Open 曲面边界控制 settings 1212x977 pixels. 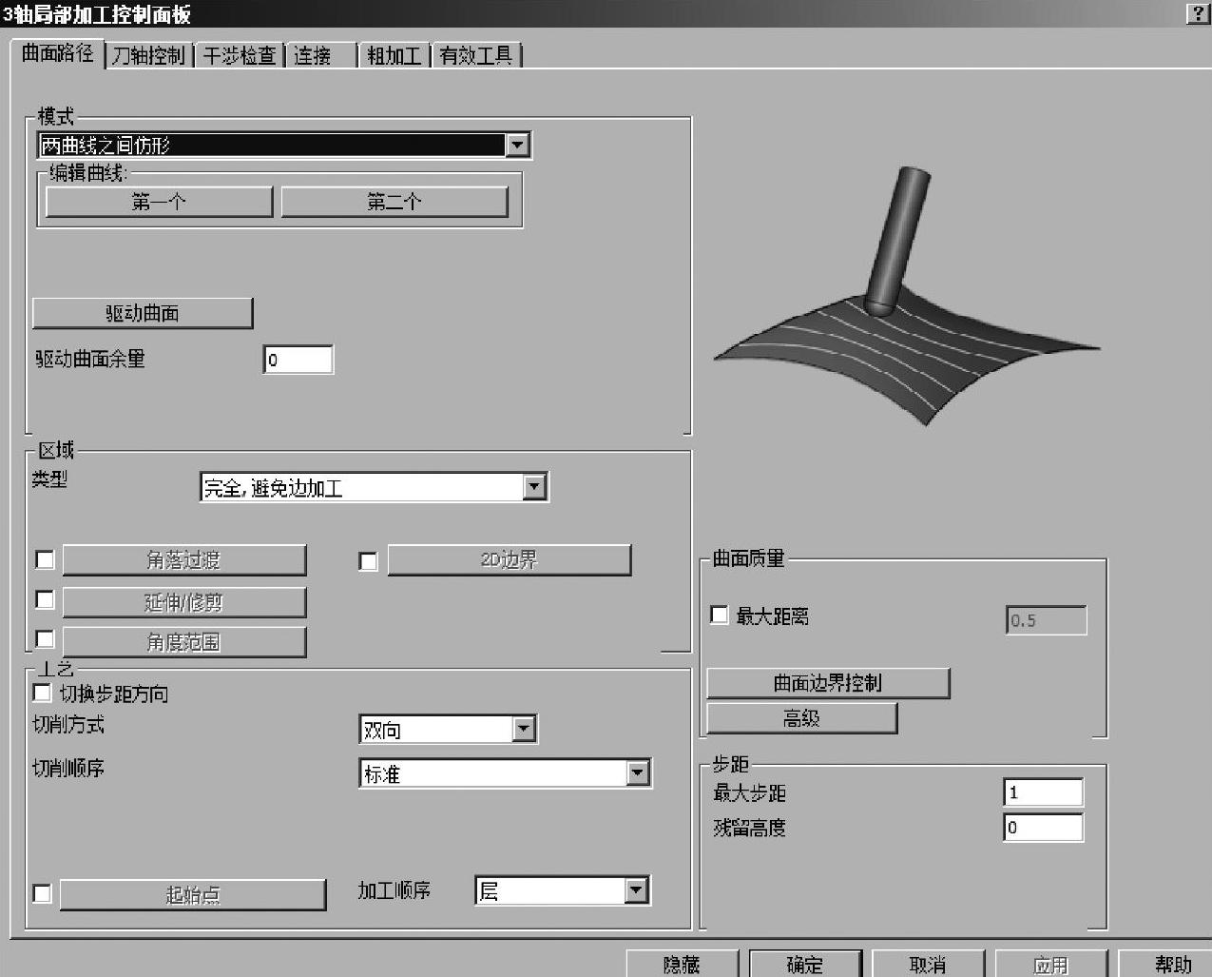click(827, 683)
